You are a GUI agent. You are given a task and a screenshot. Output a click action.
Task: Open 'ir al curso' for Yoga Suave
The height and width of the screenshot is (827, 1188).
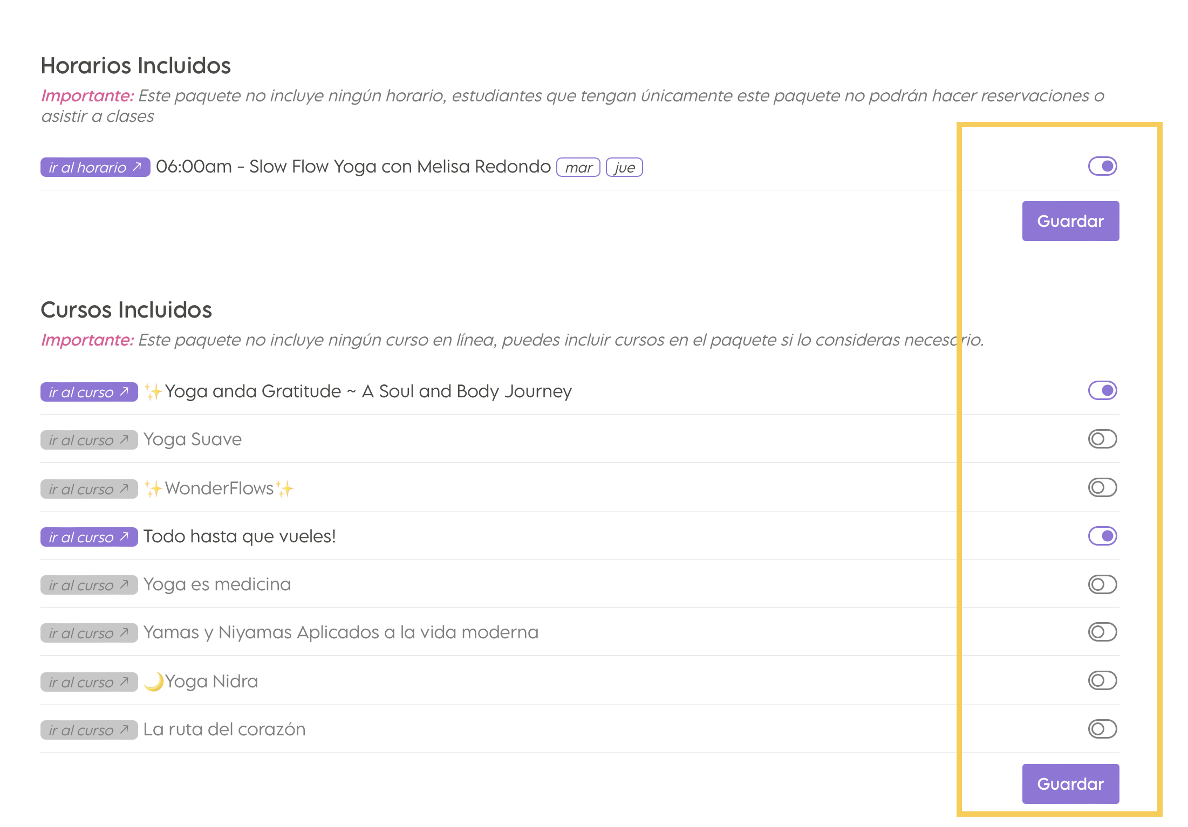click(89, 440)
